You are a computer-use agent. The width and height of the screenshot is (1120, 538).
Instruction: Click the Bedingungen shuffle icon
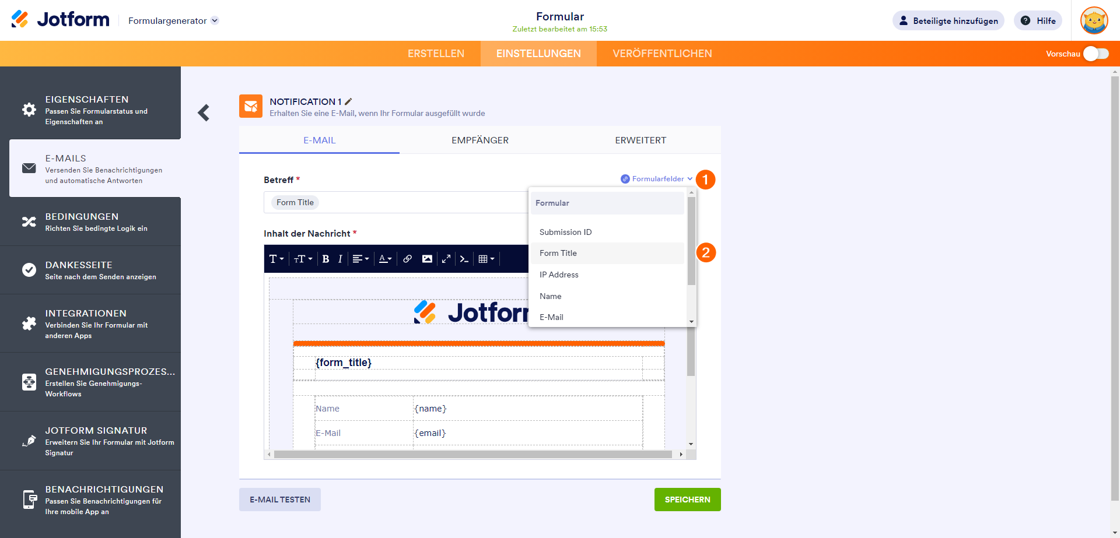pyautogui.click(x=29, y=221)
